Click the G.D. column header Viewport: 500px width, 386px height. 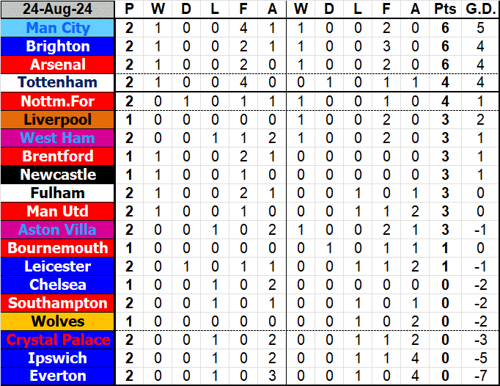(480, 10)
